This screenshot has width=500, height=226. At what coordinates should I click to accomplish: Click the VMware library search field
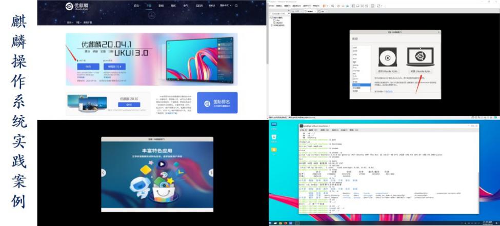(278, 14)
